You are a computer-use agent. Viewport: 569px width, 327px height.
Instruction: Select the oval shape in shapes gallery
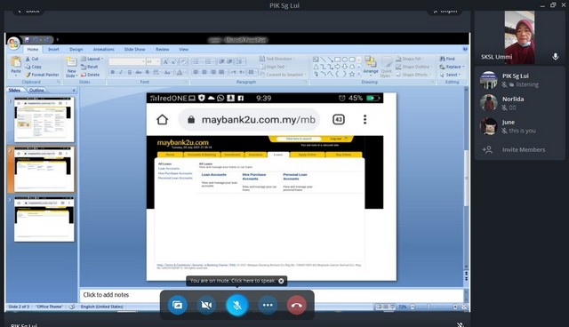[x=345, y=60]
